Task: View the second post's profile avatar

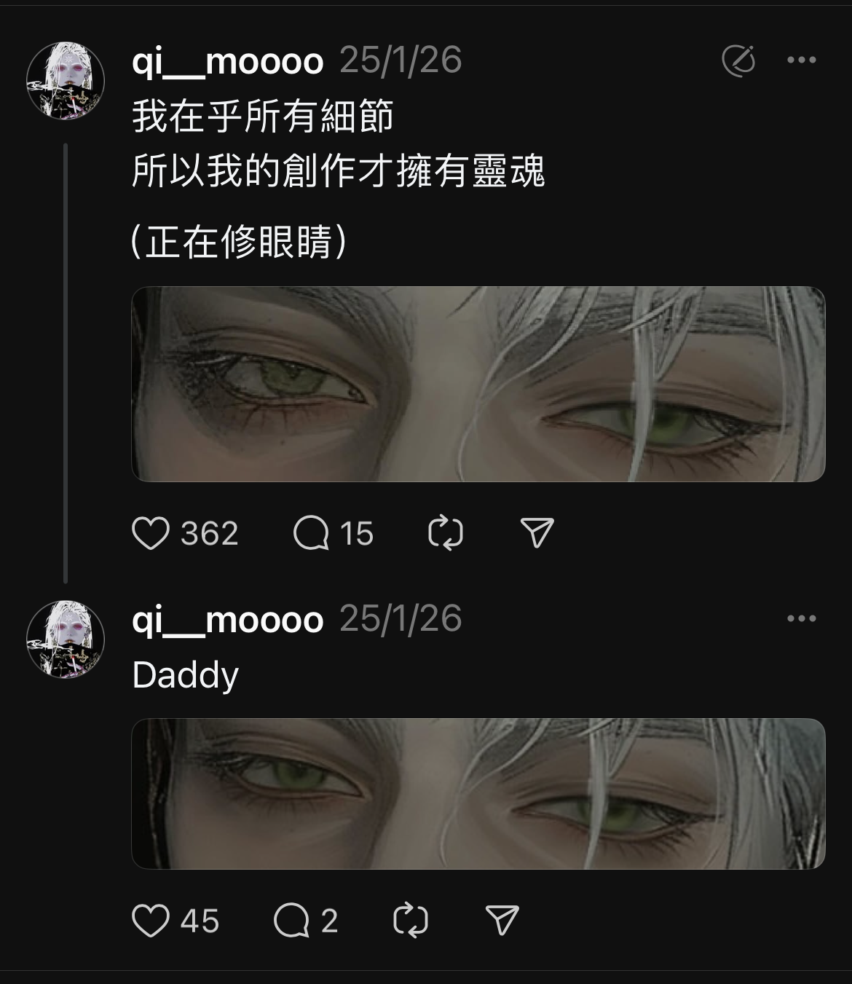Action: tap(66, 639)
